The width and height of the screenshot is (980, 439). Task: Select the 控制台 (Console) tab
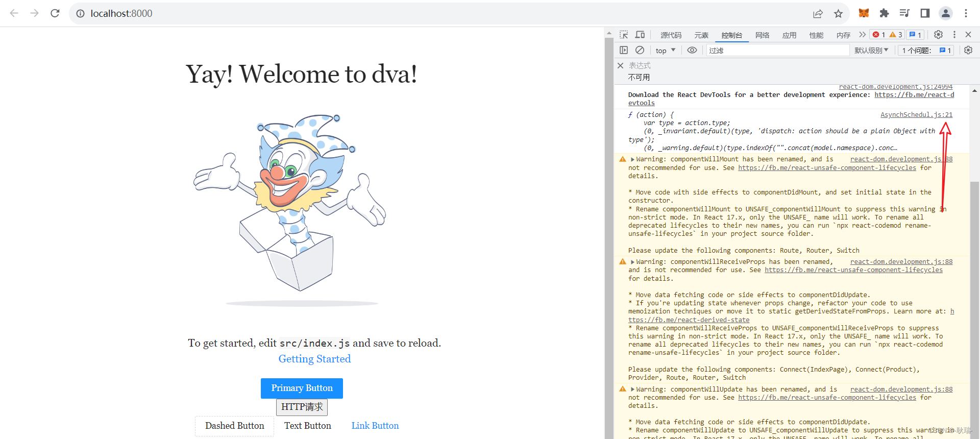click(x=731, y=35)
